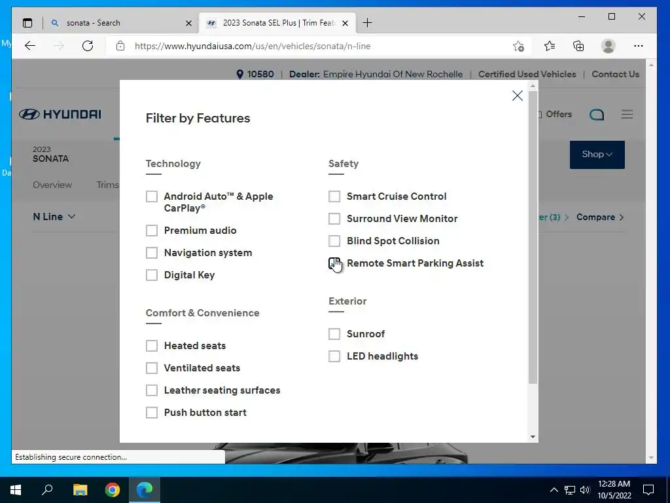Check Ventilated seats
This screenshot has width=670, height=503.
point(152,368)
